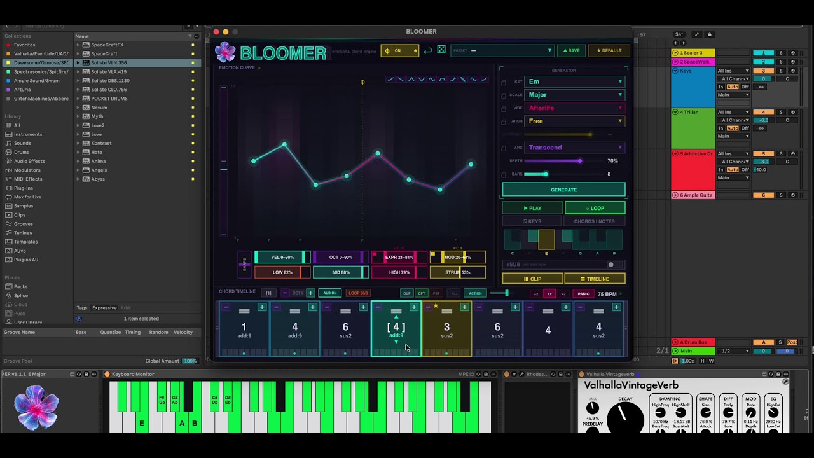Switch to CHORDS | NOTES tab
Image resolution: width=814 pixels, height=458 pixels.
595,221
